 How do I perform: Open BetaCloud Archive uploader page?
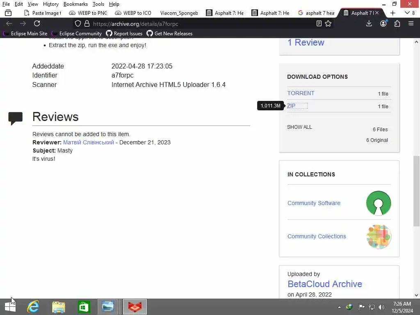pyautogui.click(x=325, y=284)
